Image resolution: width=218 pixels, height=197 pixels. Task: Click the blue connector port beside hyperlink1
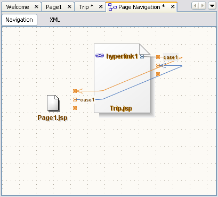point(142,56)
